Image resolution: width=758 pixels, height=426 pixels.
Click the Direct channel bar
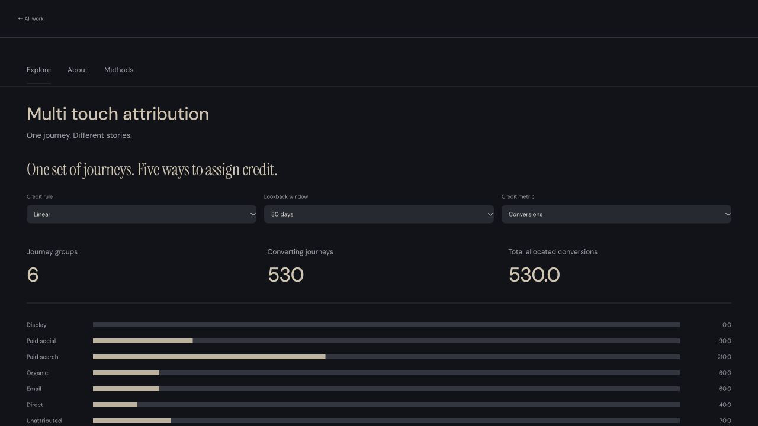point(386,405)
